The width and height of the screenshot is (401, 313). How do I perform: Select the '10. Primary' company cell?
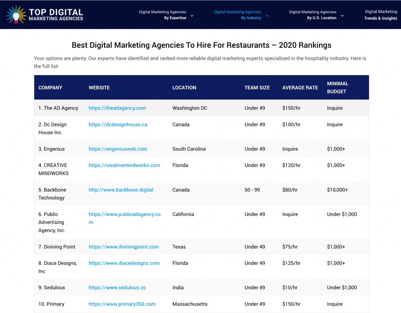click(x=51, y=304)
